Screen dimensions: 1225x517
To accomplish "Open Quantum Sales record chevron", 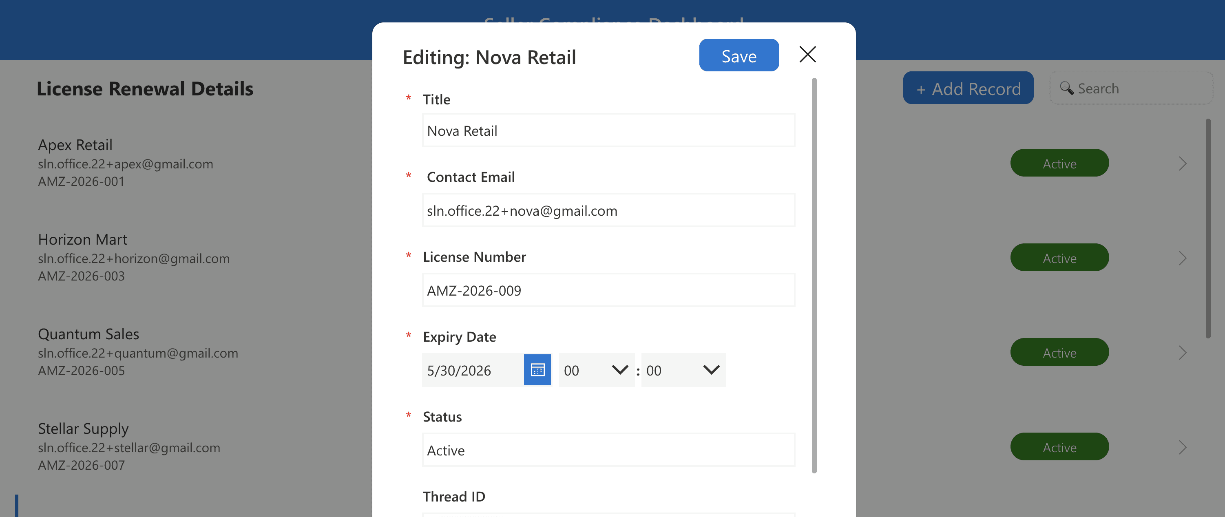I will coord(1182,353).
